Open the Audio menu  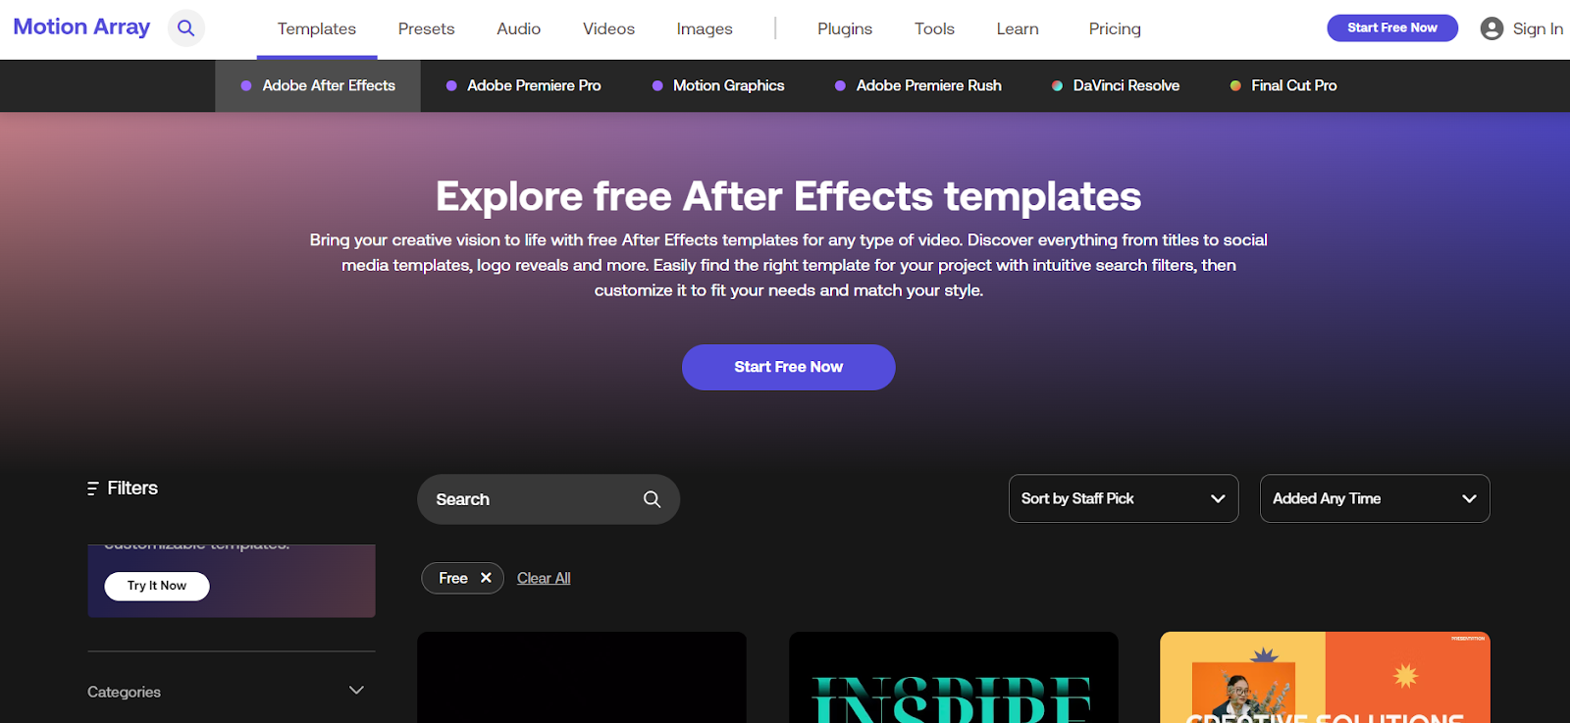(x=518, y=29)
